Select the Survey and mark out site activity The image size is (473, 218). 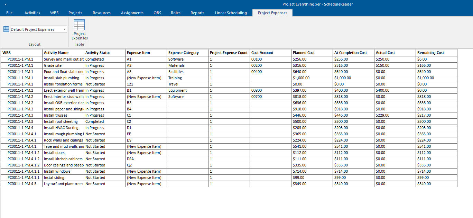pos(63,59)
